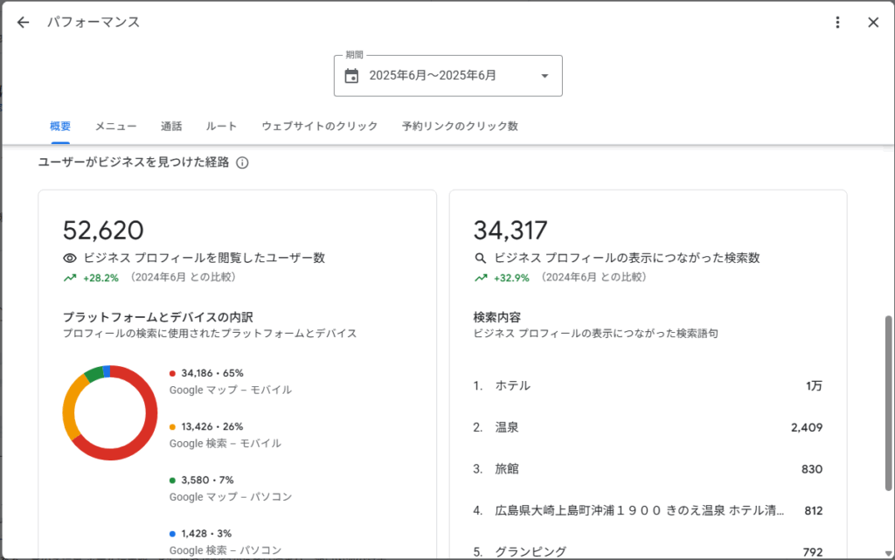Switch to the メニュー tab
Screen dimensions: 895x560
pos(115,127)
